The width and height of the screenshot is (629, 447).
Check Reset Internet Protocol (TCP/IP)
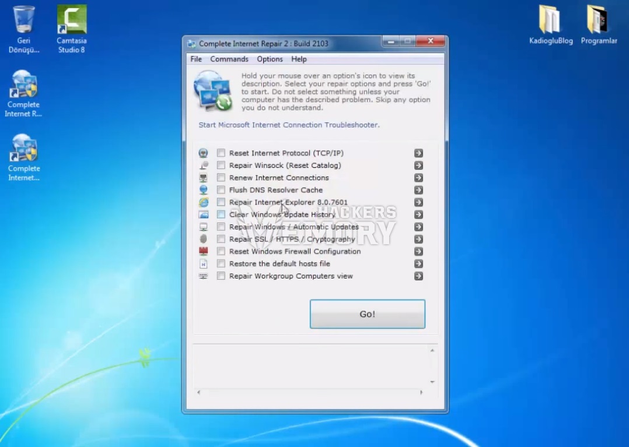[221, 153]
